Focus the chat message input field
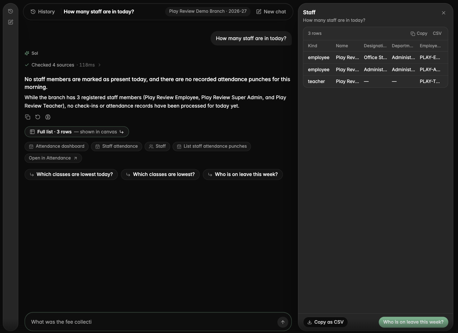The image size is (458, 333). pyautogui.click(x=152, y=322)
